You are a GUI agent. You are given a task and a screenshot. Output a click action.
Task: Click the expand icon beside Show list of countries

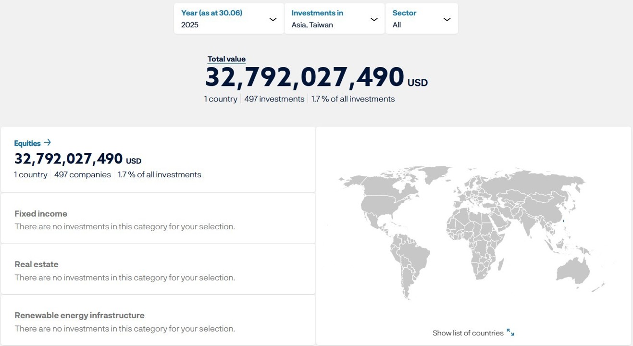pyautogui.click(x=510, y=333)
